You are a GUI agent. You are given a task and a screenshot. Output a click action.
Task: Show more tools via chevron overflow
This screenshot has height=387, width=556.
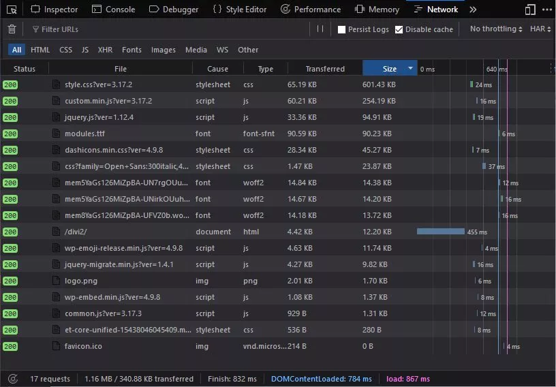point(473,10)
